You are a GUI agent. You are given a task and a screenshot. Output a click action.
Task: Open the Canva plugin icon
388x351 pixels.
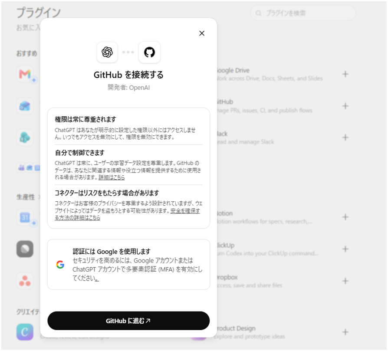pos(25,332)
